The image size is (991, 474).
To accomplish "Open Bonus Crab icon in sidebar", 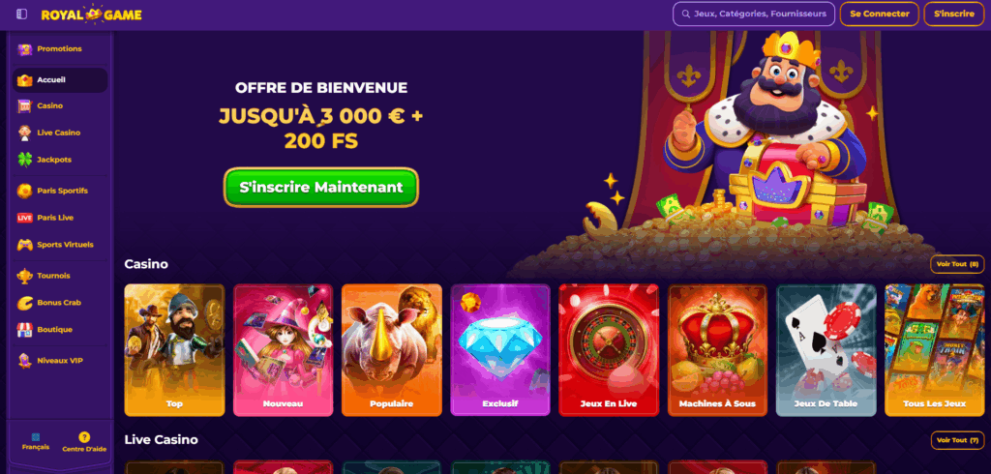I will pos(24,303).
